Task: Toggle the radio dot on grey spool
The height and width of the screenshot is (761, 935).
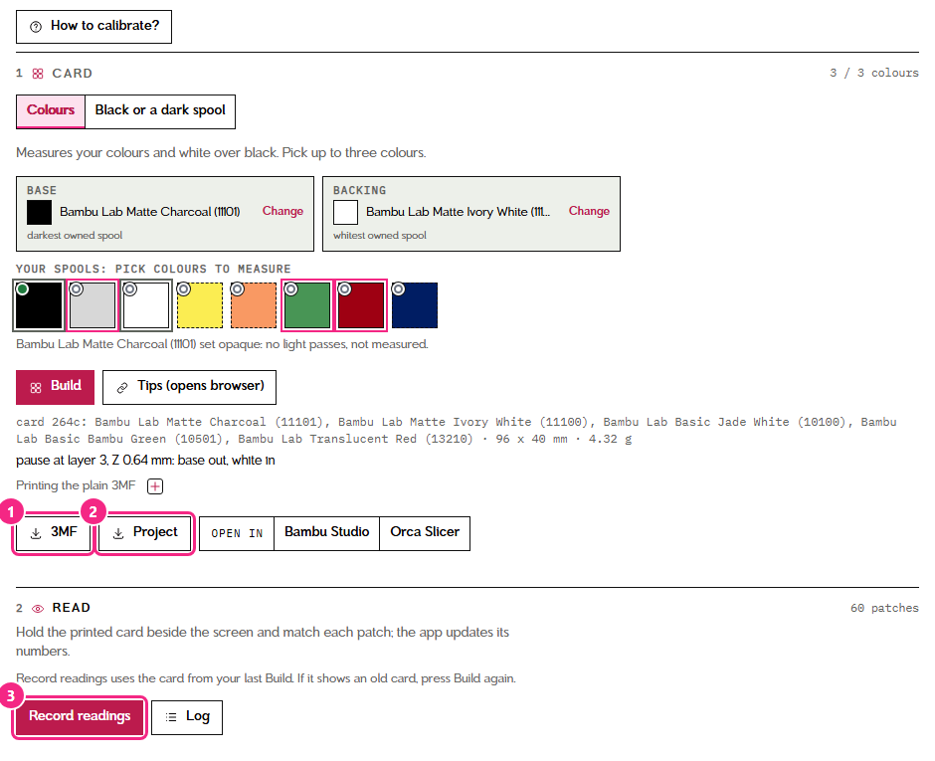Action: click(77, 289)
